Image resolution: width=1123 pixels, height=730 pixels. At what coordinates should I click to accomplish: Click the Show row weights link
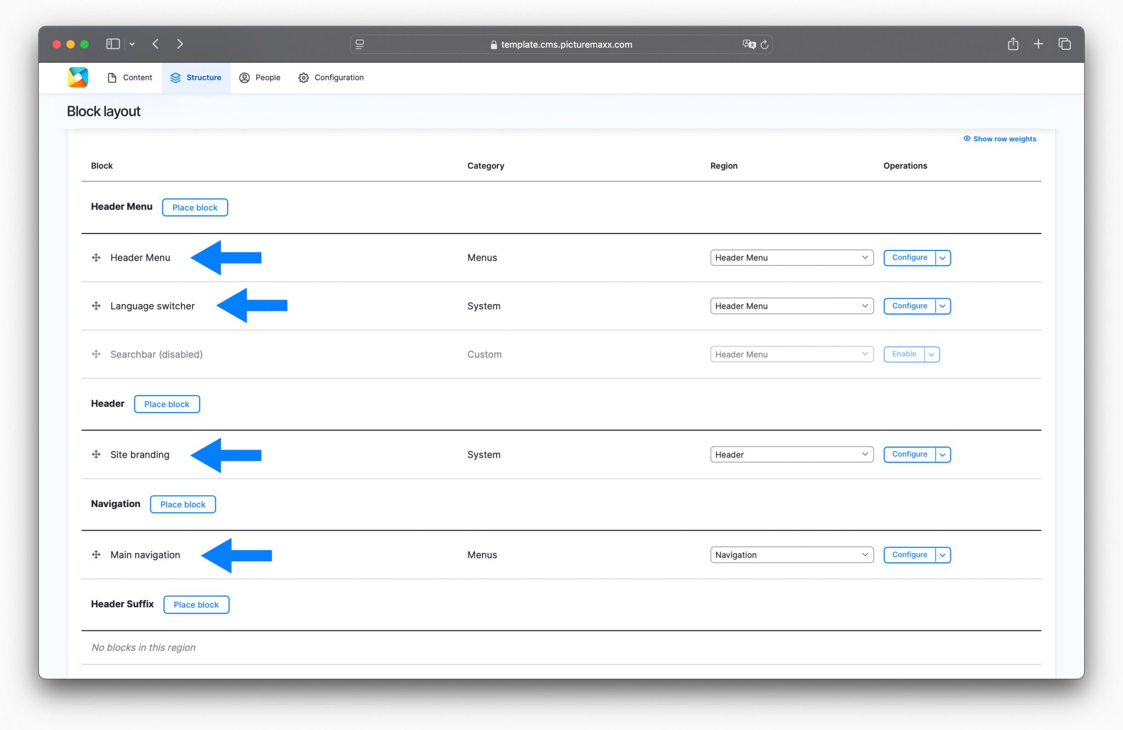point(999,139)
